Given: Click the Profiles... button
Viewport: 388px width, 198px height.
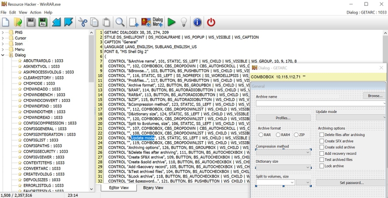Looking at the screenshot, I should pyautogui.click(x=283, y=118).
